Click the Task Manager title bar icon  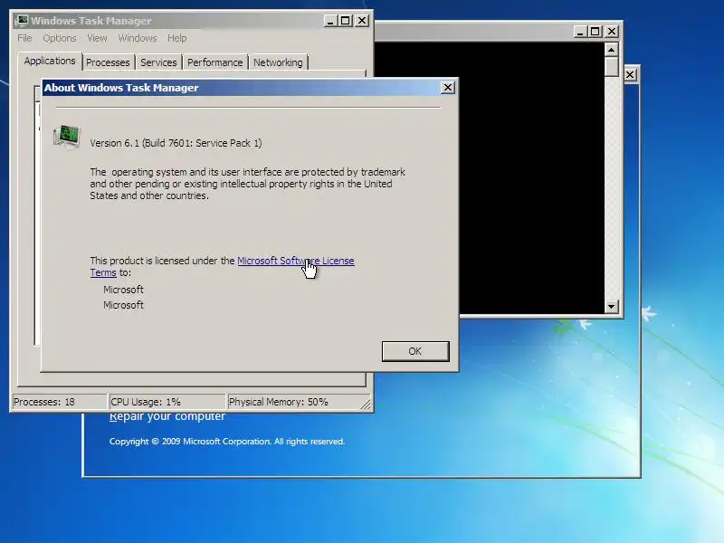point(21,21)
